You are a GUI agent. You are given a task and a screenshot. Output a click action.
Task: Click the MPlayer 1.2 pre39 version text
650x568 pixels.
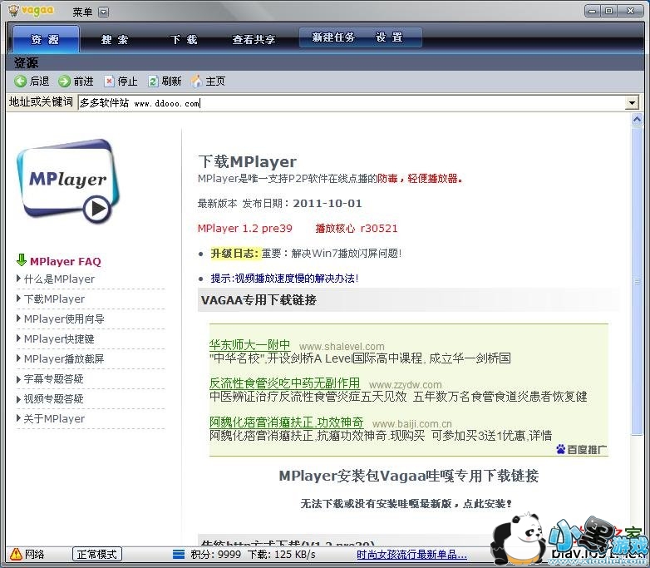click(245, 228)
